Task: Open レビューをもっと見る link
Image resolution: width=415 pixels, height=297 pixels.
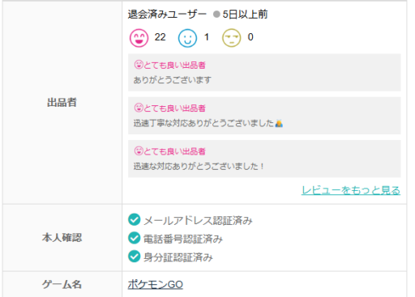Action: (351, 190)
